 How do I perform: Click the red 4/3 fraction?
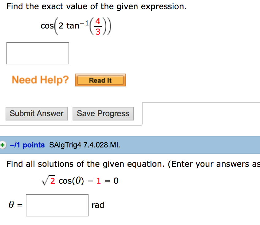tap(98, 27)
